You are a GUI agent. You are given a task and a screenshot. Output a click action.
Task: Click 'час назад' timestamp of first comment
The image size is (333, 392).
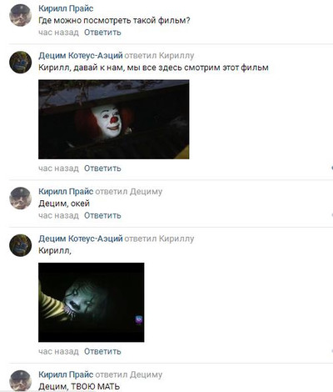click(x=58, y=33)
